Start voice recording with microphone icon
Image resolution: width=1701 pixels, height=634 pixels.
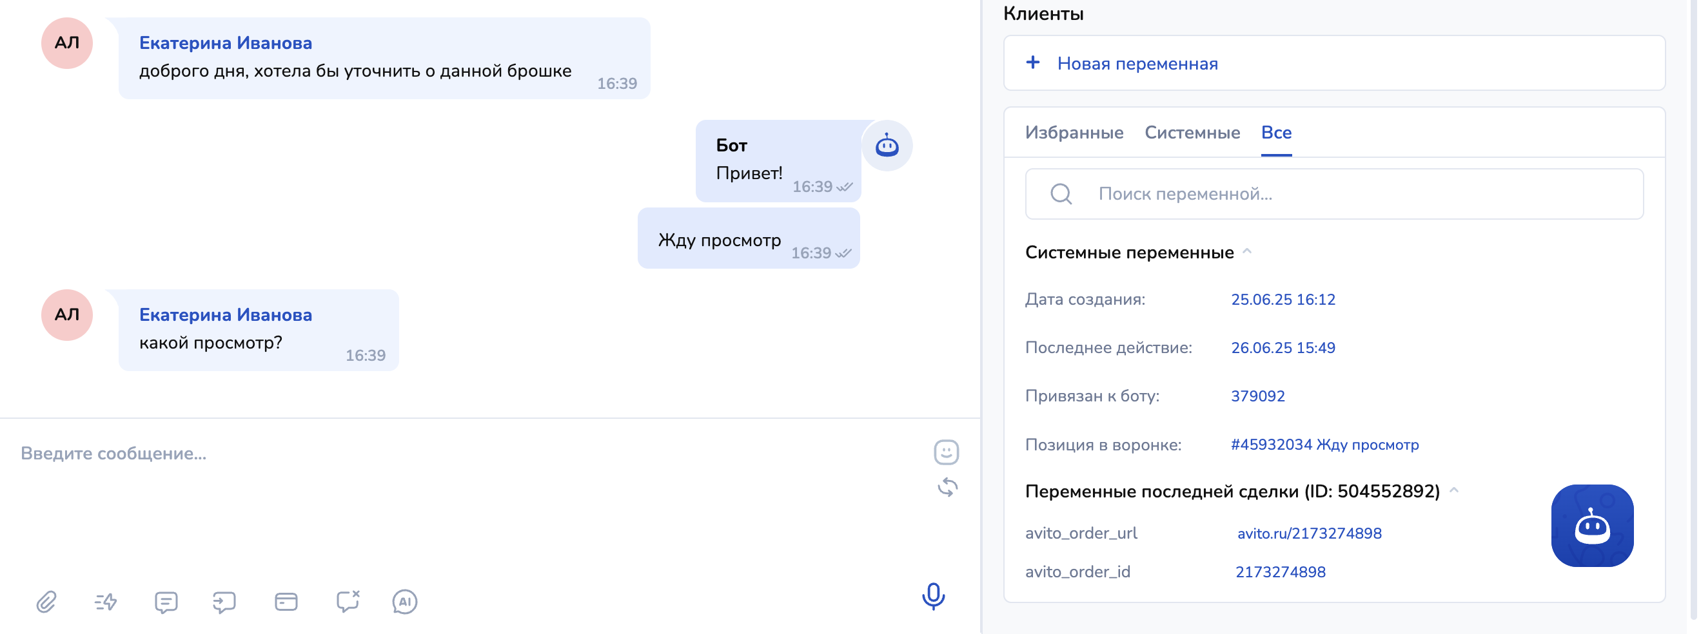933,597
